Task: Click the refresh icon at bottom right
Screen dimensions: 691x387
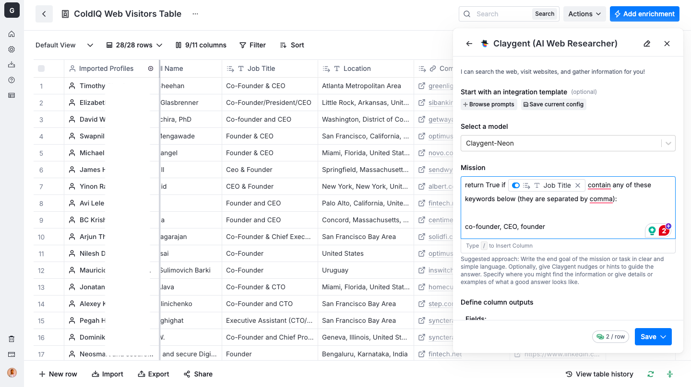Action: point(651,374)
